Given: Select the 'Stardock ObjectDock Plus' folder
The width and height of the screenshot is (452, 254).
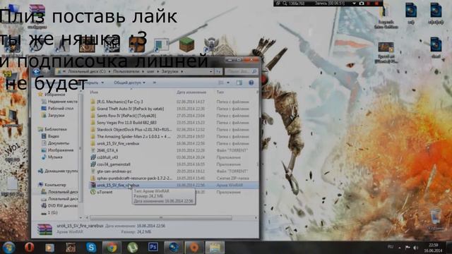Looking at the screenshot, I should (x=131, y=129).
